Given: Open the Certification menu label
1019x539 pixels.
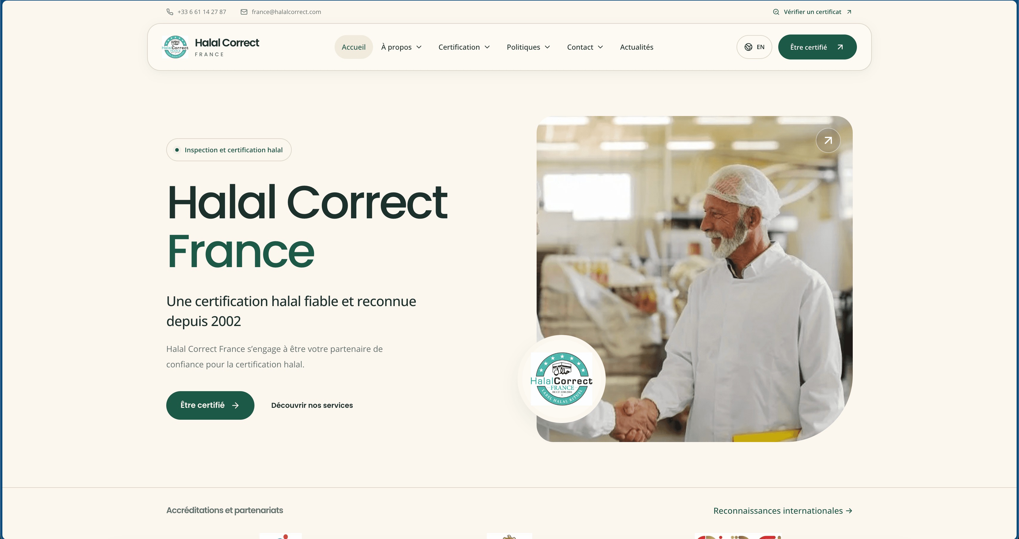Looking at the screenshot, I should tap(459, 47).
